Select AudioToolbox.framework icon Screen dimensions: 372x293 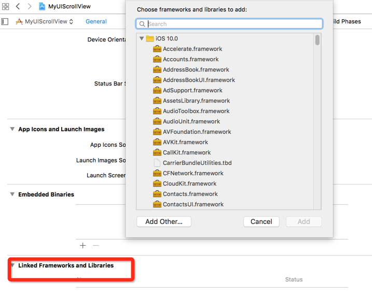[157, 111]
